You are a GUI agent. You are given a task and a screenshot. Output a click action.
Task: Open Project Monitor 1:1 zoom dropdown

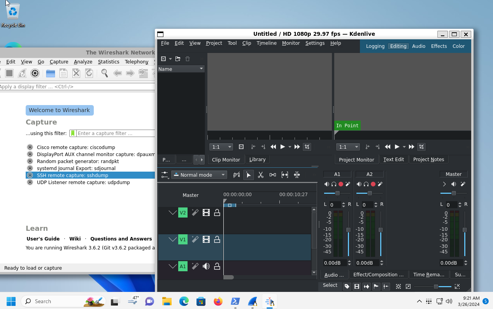click(347, 147)
